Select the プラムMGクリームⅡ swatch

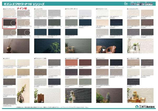tap(9, 72)
